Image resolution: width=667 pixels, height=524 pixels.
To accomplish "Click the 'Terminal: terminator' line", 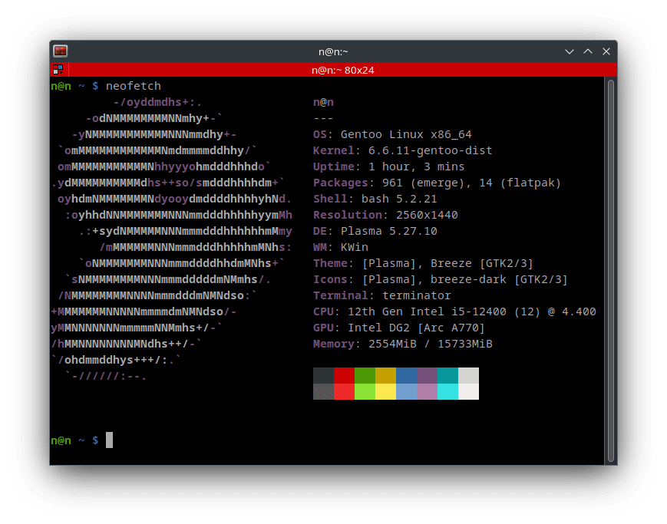I will point(381,295).
